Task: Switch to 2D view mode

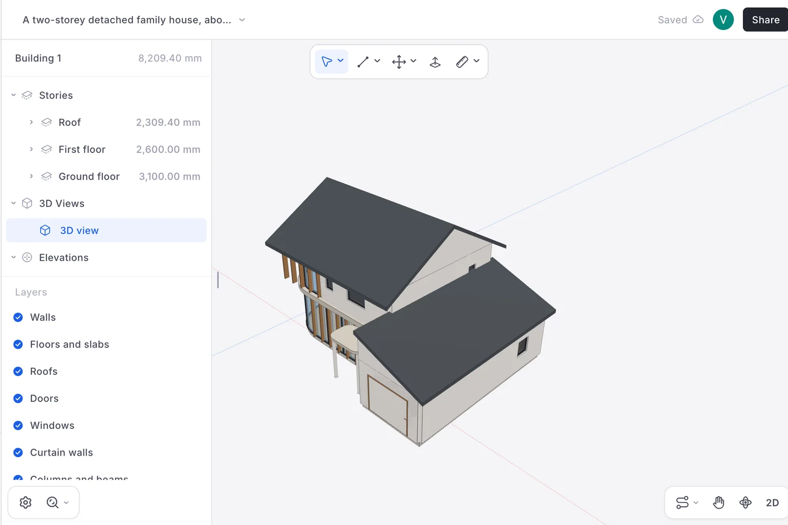Action: 772,502
